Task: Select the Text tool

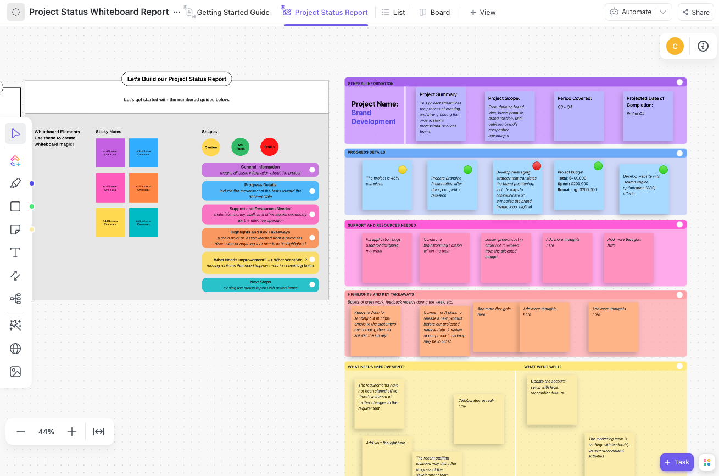Action: tap(15, 252)
